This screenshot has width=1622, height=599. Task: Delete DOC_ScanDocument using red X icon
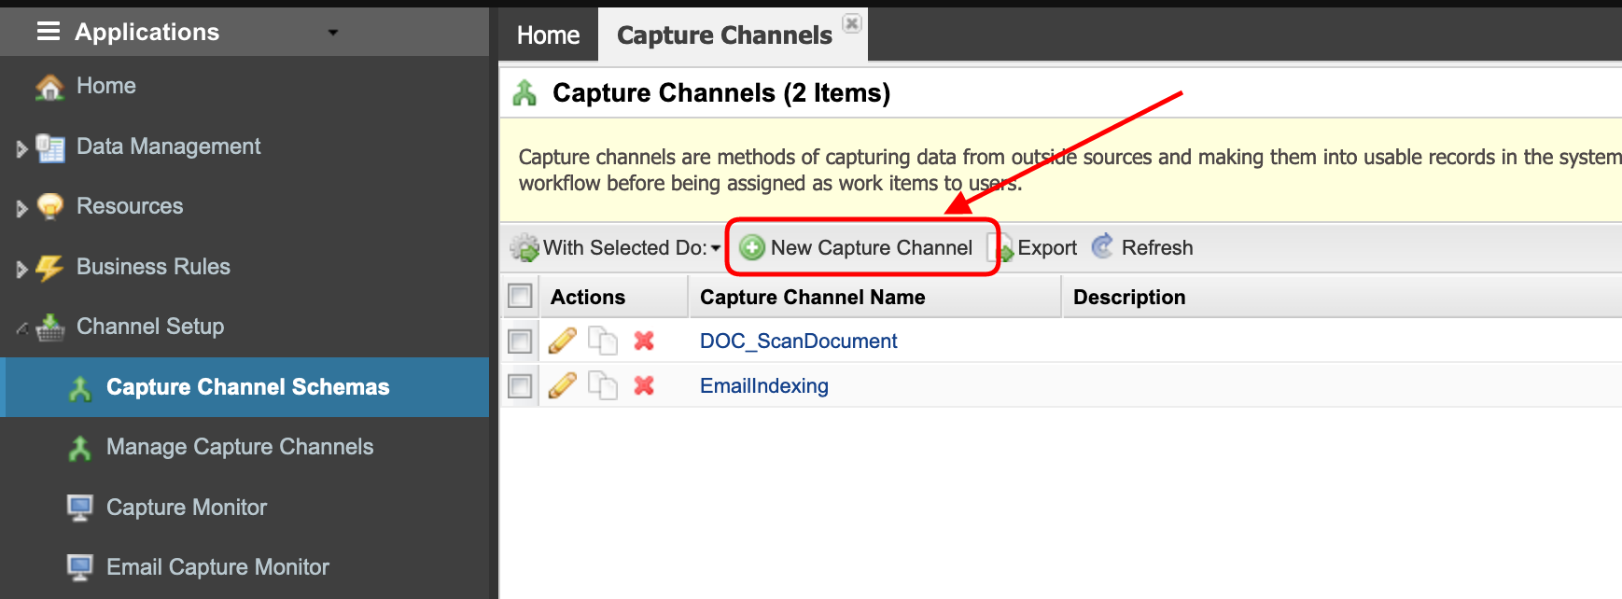(644, 341)
